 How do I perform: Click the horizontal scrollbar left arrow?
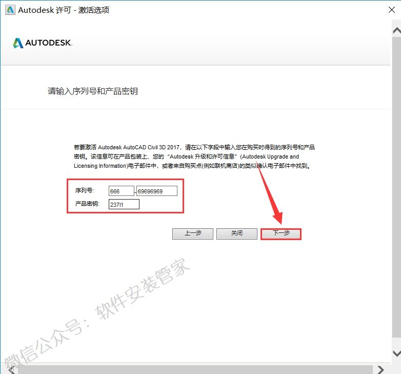pyautogui.click(x=11, y=369)
